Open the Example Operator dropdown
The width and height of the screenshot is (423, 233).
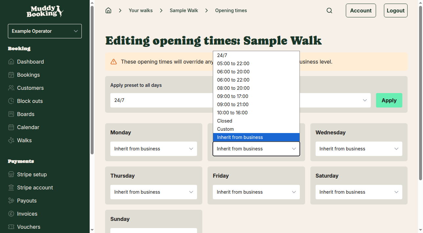point(45,31)
